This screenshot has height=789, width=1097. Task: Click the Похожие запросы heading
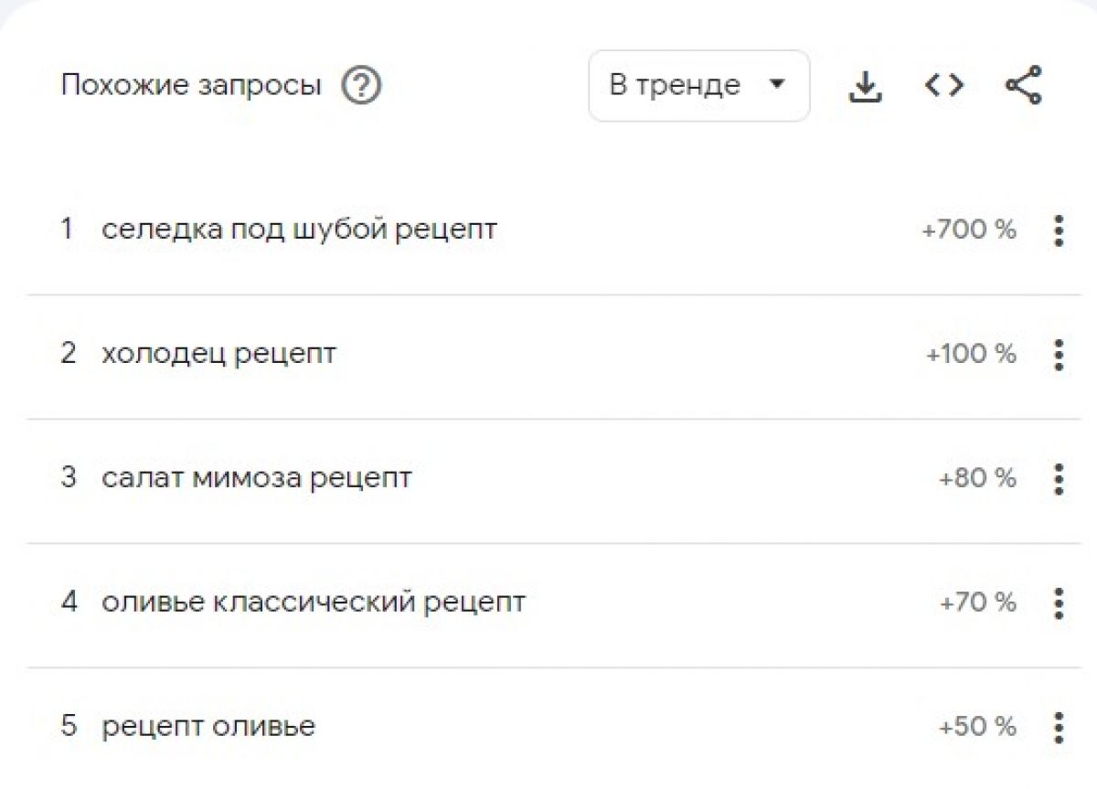(191, 86)
